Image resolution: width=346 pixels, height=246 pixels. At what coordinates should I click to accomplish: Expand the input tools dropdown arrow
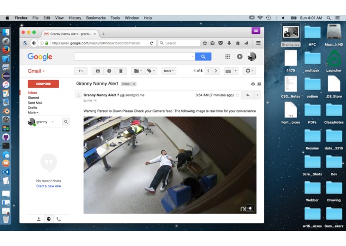[235, 71]
